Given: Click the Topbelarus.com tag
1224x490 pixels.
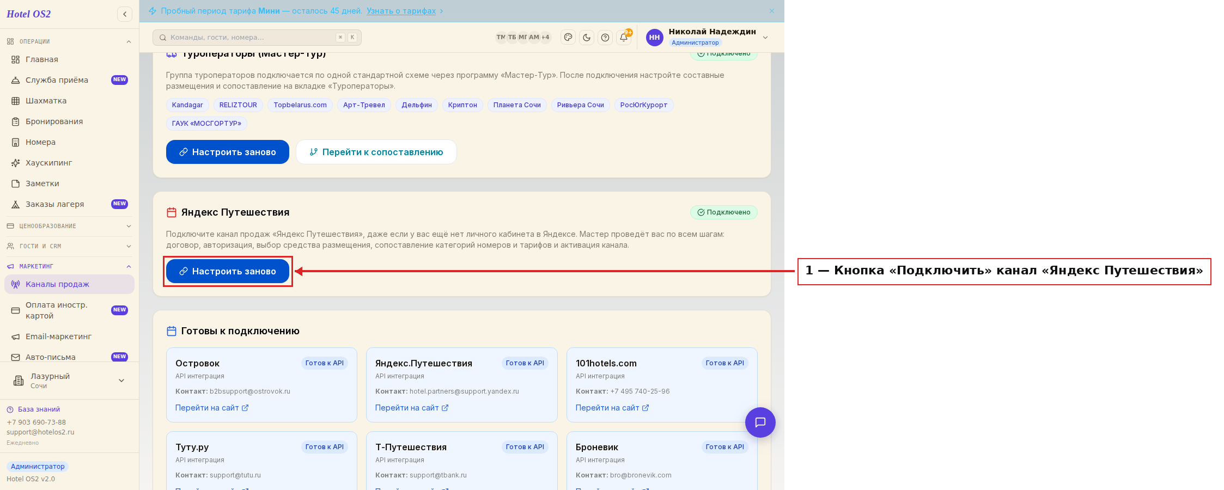Looking at the screenshot, I should coord(300,105).
